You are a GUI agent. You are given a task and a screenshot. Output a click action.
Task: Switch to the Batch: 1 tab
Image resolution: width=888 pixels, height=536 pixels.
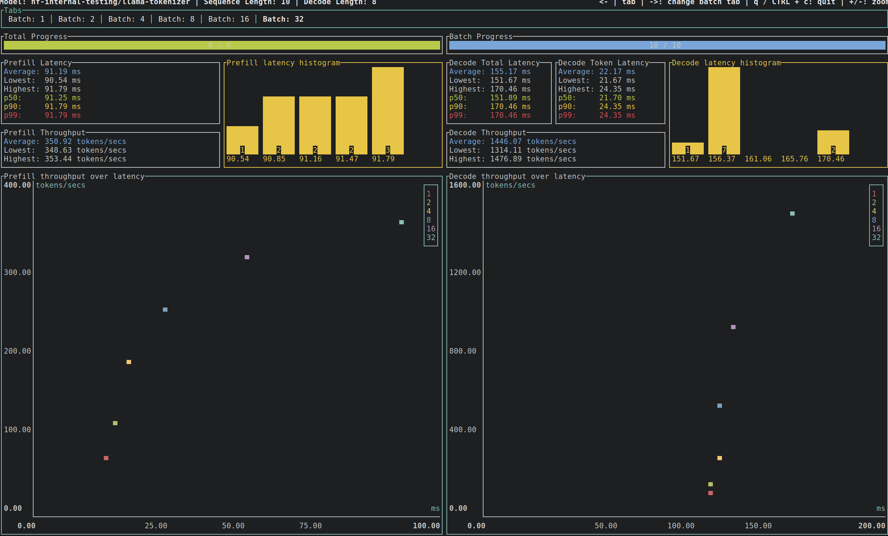click(x=26, y=19)
